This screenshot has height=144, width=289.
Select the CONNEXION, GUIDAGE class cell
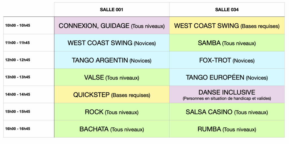[x=111, y=26]
